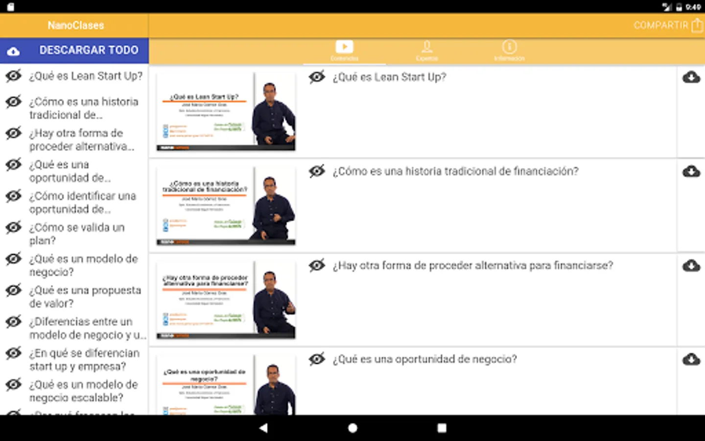The image size is (705, 441).
Task: Open the '¿Qué es Lean Start Up?' video thumbnail
Action: click(x=226, y=112)
